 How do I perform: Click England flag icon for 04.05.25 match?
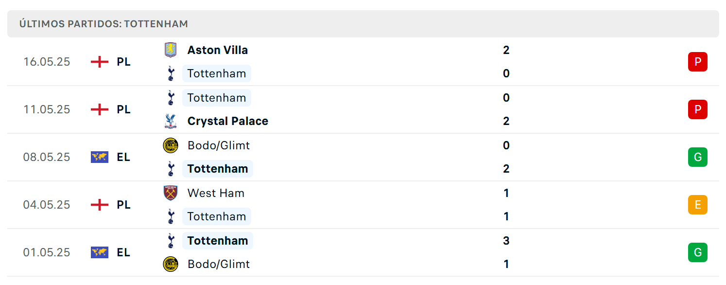(x=100, y=205)
